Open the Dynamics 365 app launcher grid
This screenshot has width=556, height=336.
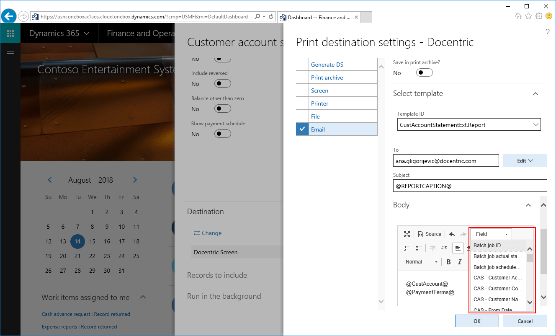[10, 34]
